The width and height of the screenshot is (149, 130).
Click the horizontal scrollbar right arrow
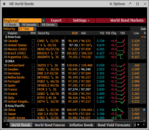pyautogui.click(x=144, y=120)
